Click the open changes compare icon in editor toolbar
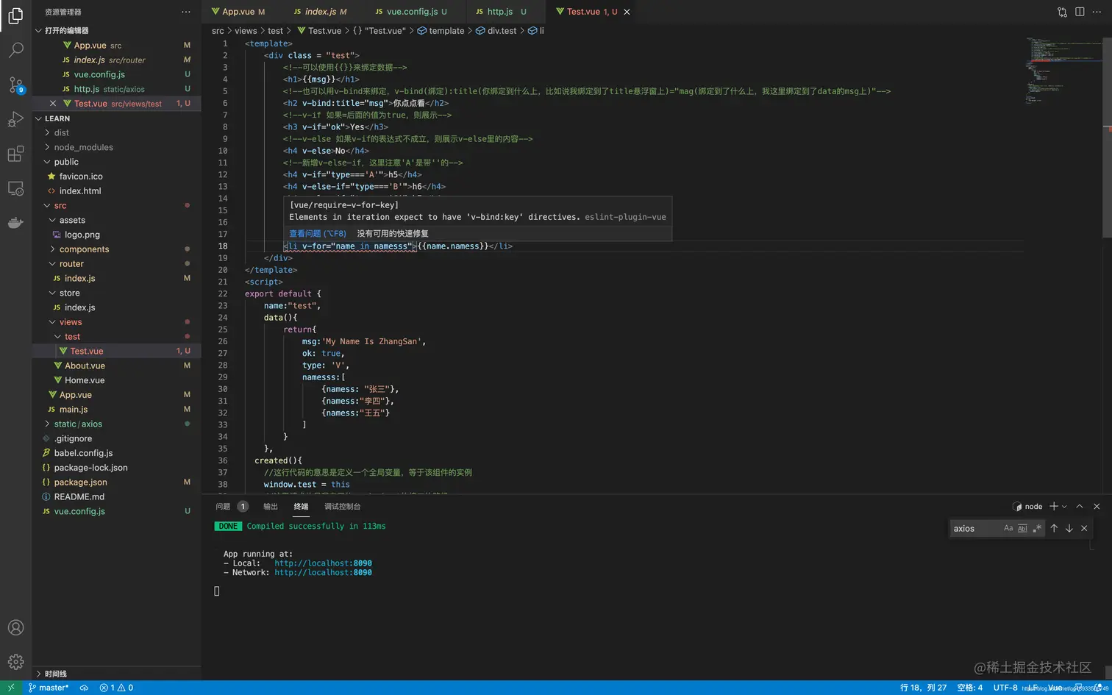The image size is (1112, 695). (x=1062, y=12)
